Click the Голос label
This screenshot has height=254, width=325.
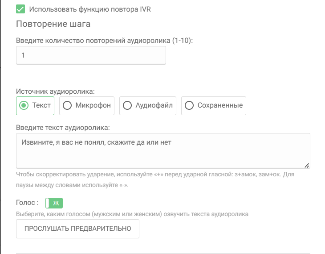(x=27, y=203)
